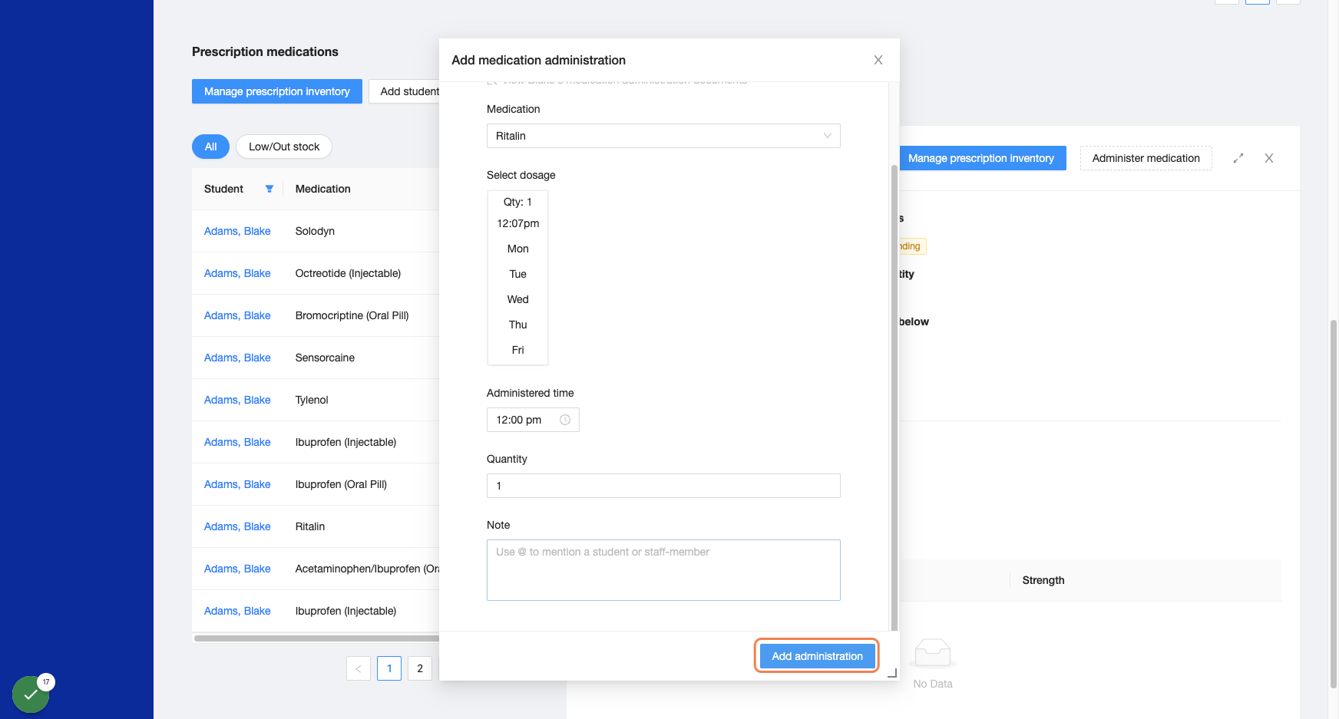The image size is (1339, 719).
Task: Click the page vertical scrollbar
Action: 1334,504
